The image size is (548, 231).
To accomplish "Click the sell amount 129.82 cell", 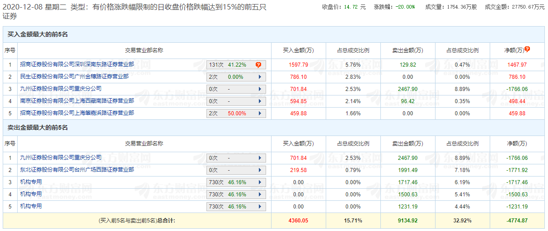I will (x=408, y=65).
